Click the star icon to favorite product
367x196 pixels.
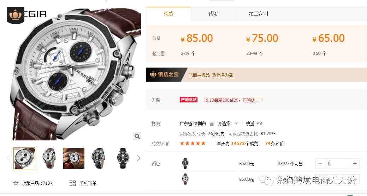[16, 183]
